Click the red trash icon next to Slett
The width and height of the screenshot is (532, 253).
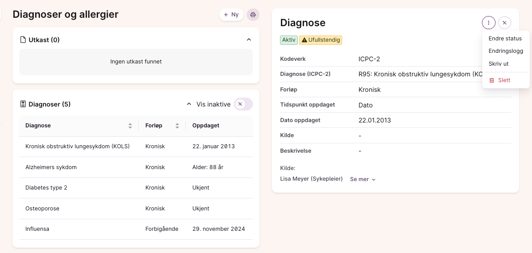492,80
